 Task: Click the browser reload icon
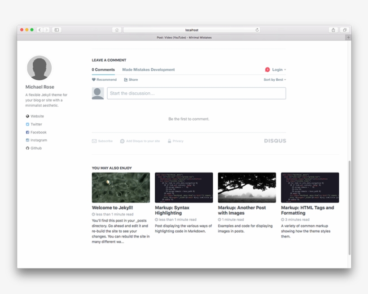(x=256, y=30)
